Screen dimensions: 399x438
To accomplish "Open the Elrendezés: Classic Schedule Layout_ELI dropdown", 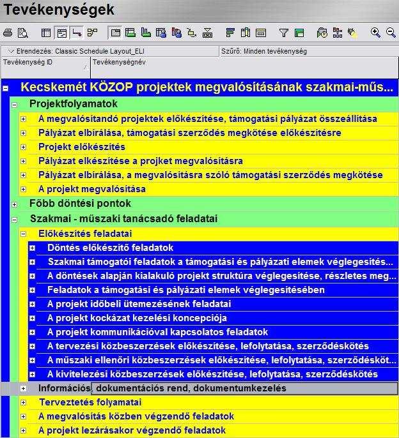I will 110,51.
